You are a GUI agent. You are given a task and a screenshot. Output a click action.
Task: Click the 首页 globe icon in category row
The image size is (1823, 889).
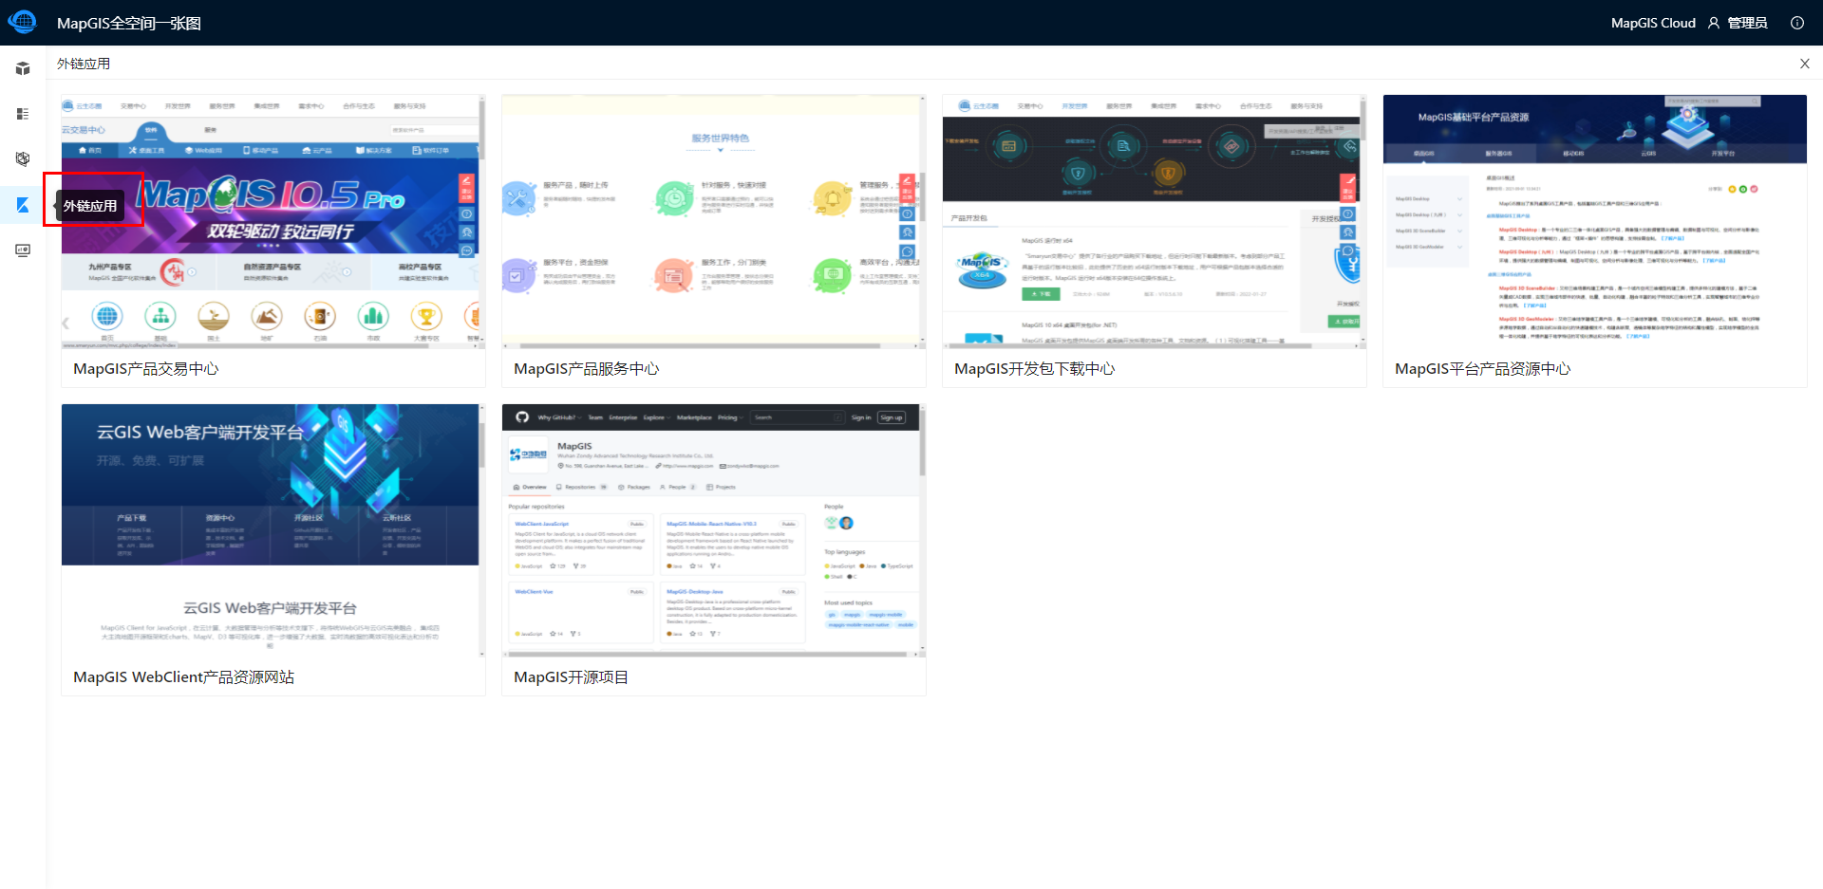tap(107, 316)
